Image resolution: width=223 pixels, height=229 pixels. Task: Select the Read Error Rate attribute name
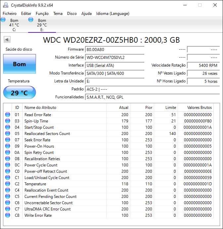click(x=38, y=115)
